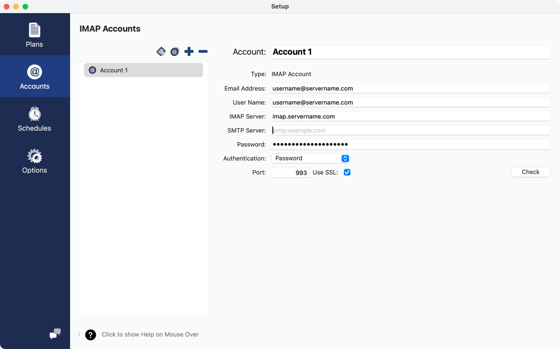Click the stamp icon above the account list
This screenshot has width=560, height=349.
coord(161,51)
